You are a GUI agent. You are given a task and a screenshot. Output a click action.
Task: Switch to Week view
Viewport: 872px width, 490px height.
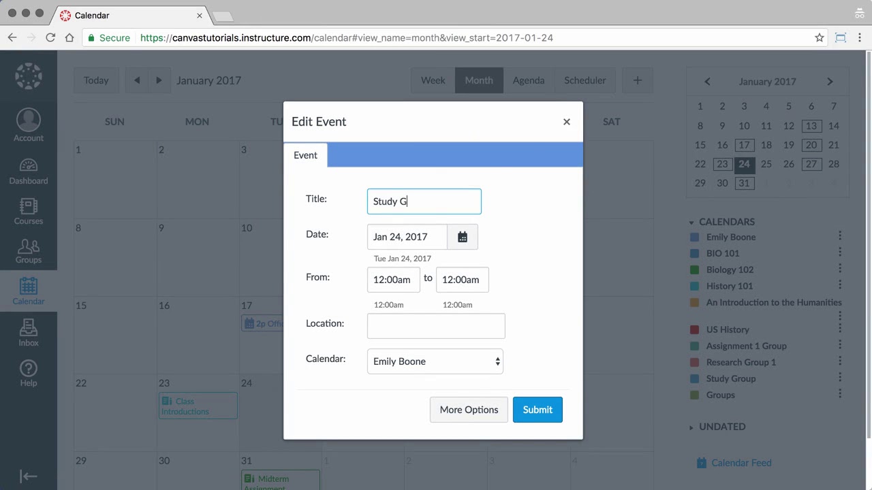433,80
